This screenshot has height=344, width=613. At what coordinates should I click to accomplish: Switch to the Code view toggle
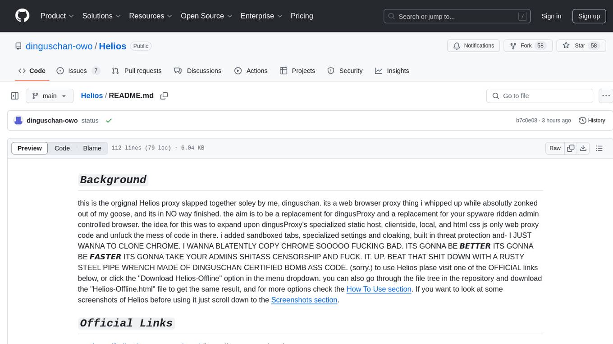coord(62,148)
